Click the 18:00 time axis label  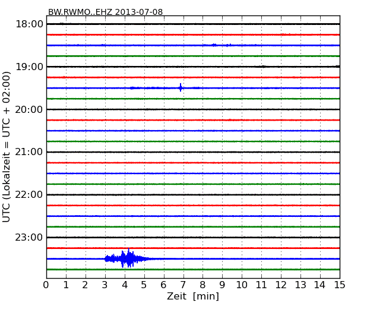tap(29, 24)
